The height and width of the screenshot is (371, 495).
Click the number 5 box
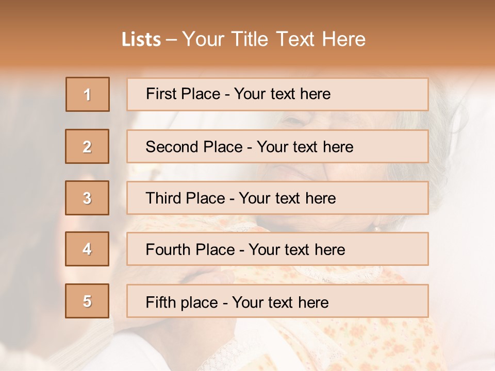coord(87,301)
